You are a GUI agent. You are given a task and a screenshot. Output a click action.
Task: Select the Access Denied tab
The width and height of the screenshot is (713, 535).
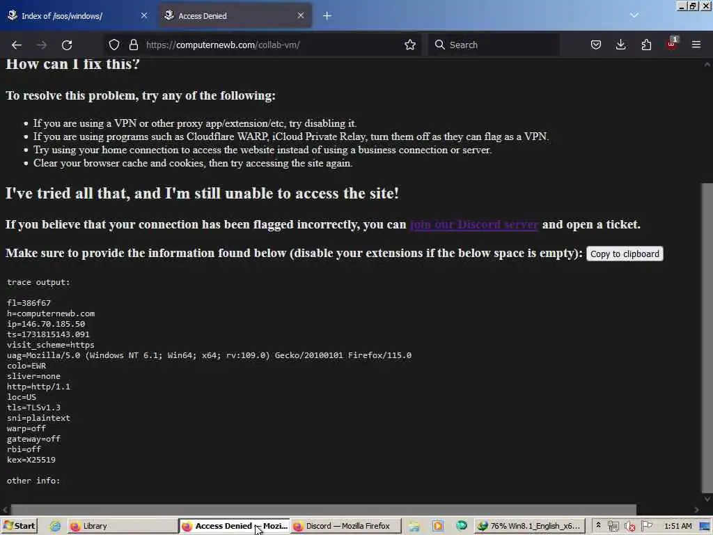click(235, 15)
